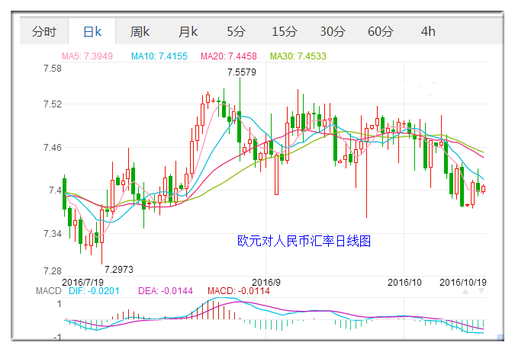Open the 周k weekly chart tab
The image size is (515, 352).
(140, 31)
